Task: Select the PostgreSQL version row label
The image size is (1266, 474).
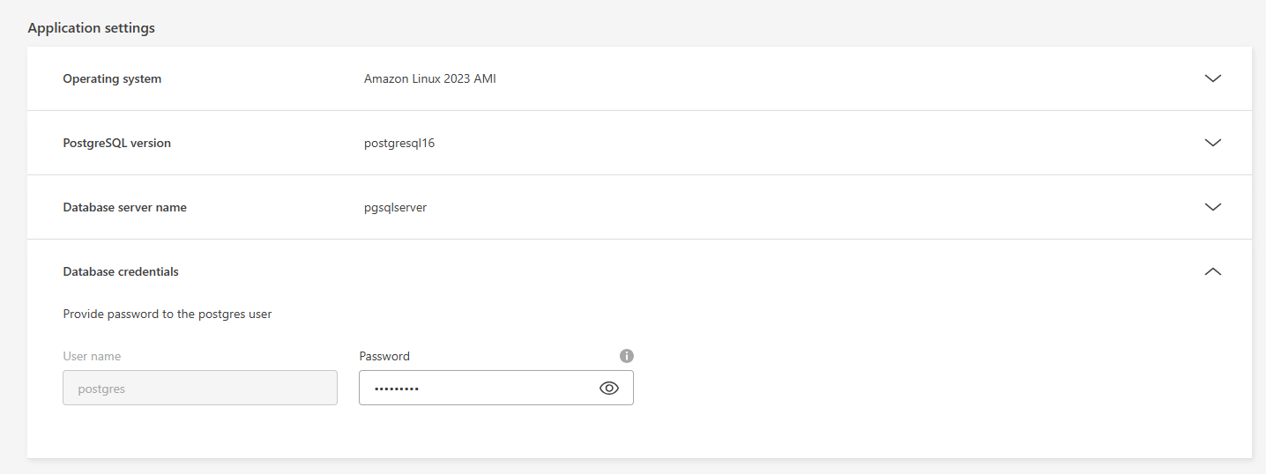Action: pos(116,143)
